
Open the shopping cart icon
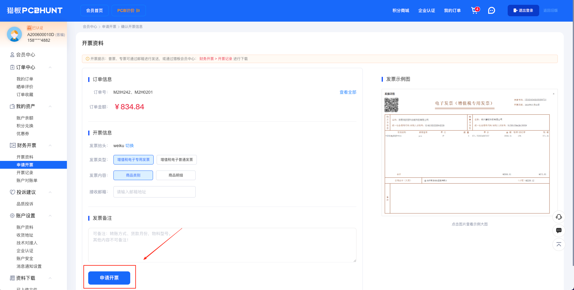click(x=475, y=11)
